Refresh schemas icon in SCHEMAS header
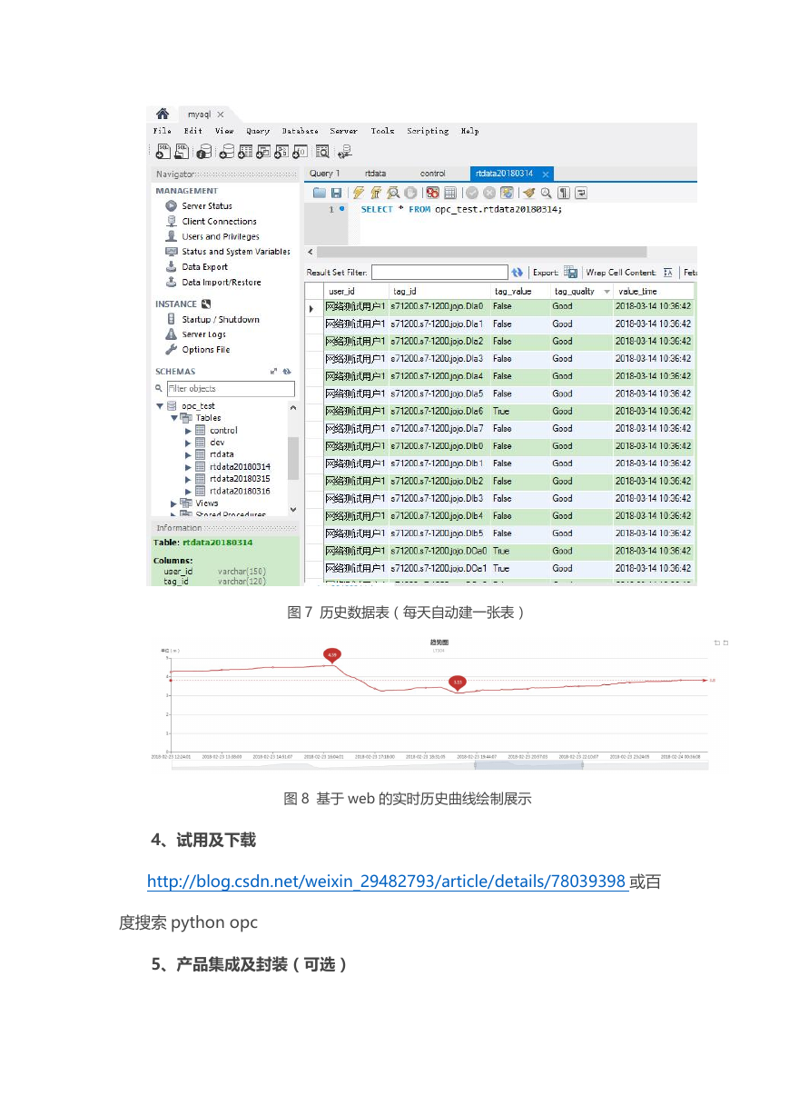Screen dimensions: 789x1116 287,372
